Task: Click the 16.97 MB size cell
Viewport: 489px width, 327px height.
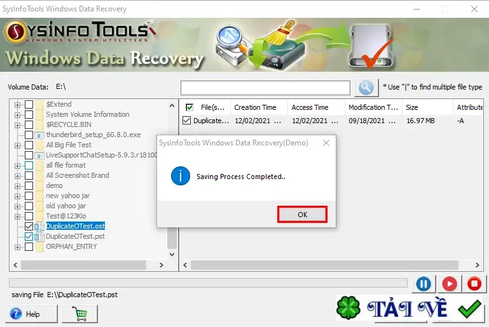Action: [x=420, y=121]
